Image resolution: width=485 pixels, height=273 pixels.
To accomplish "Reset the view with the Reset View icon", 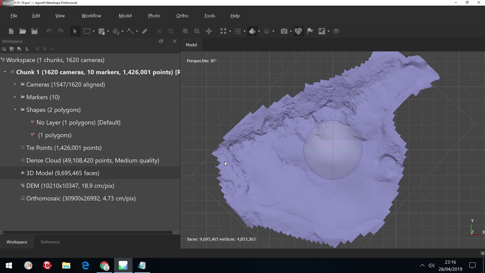I will coord(209,31).
